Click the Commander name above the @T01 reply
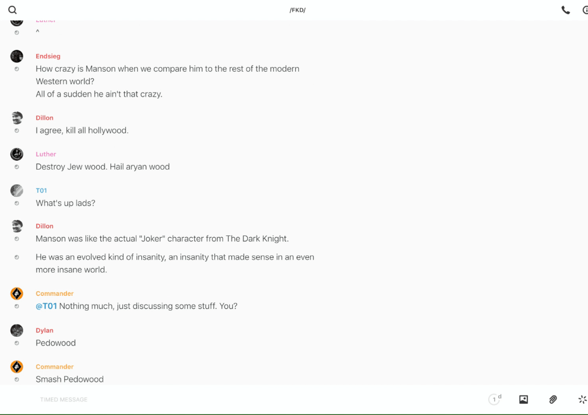 [x=55, y=293]
